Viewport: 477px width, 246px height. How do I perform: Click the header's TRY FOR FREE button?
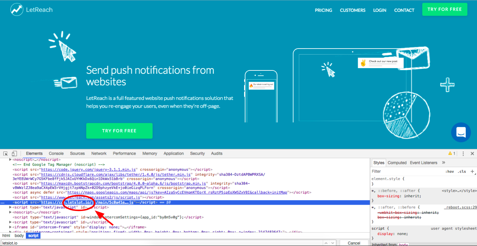tap(445, 9)
